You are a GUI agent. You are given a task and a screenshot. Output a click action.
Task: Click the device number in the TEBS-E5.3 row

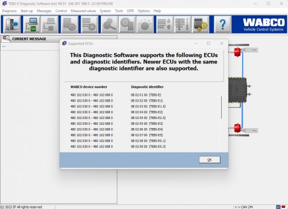tap(92, 147)
